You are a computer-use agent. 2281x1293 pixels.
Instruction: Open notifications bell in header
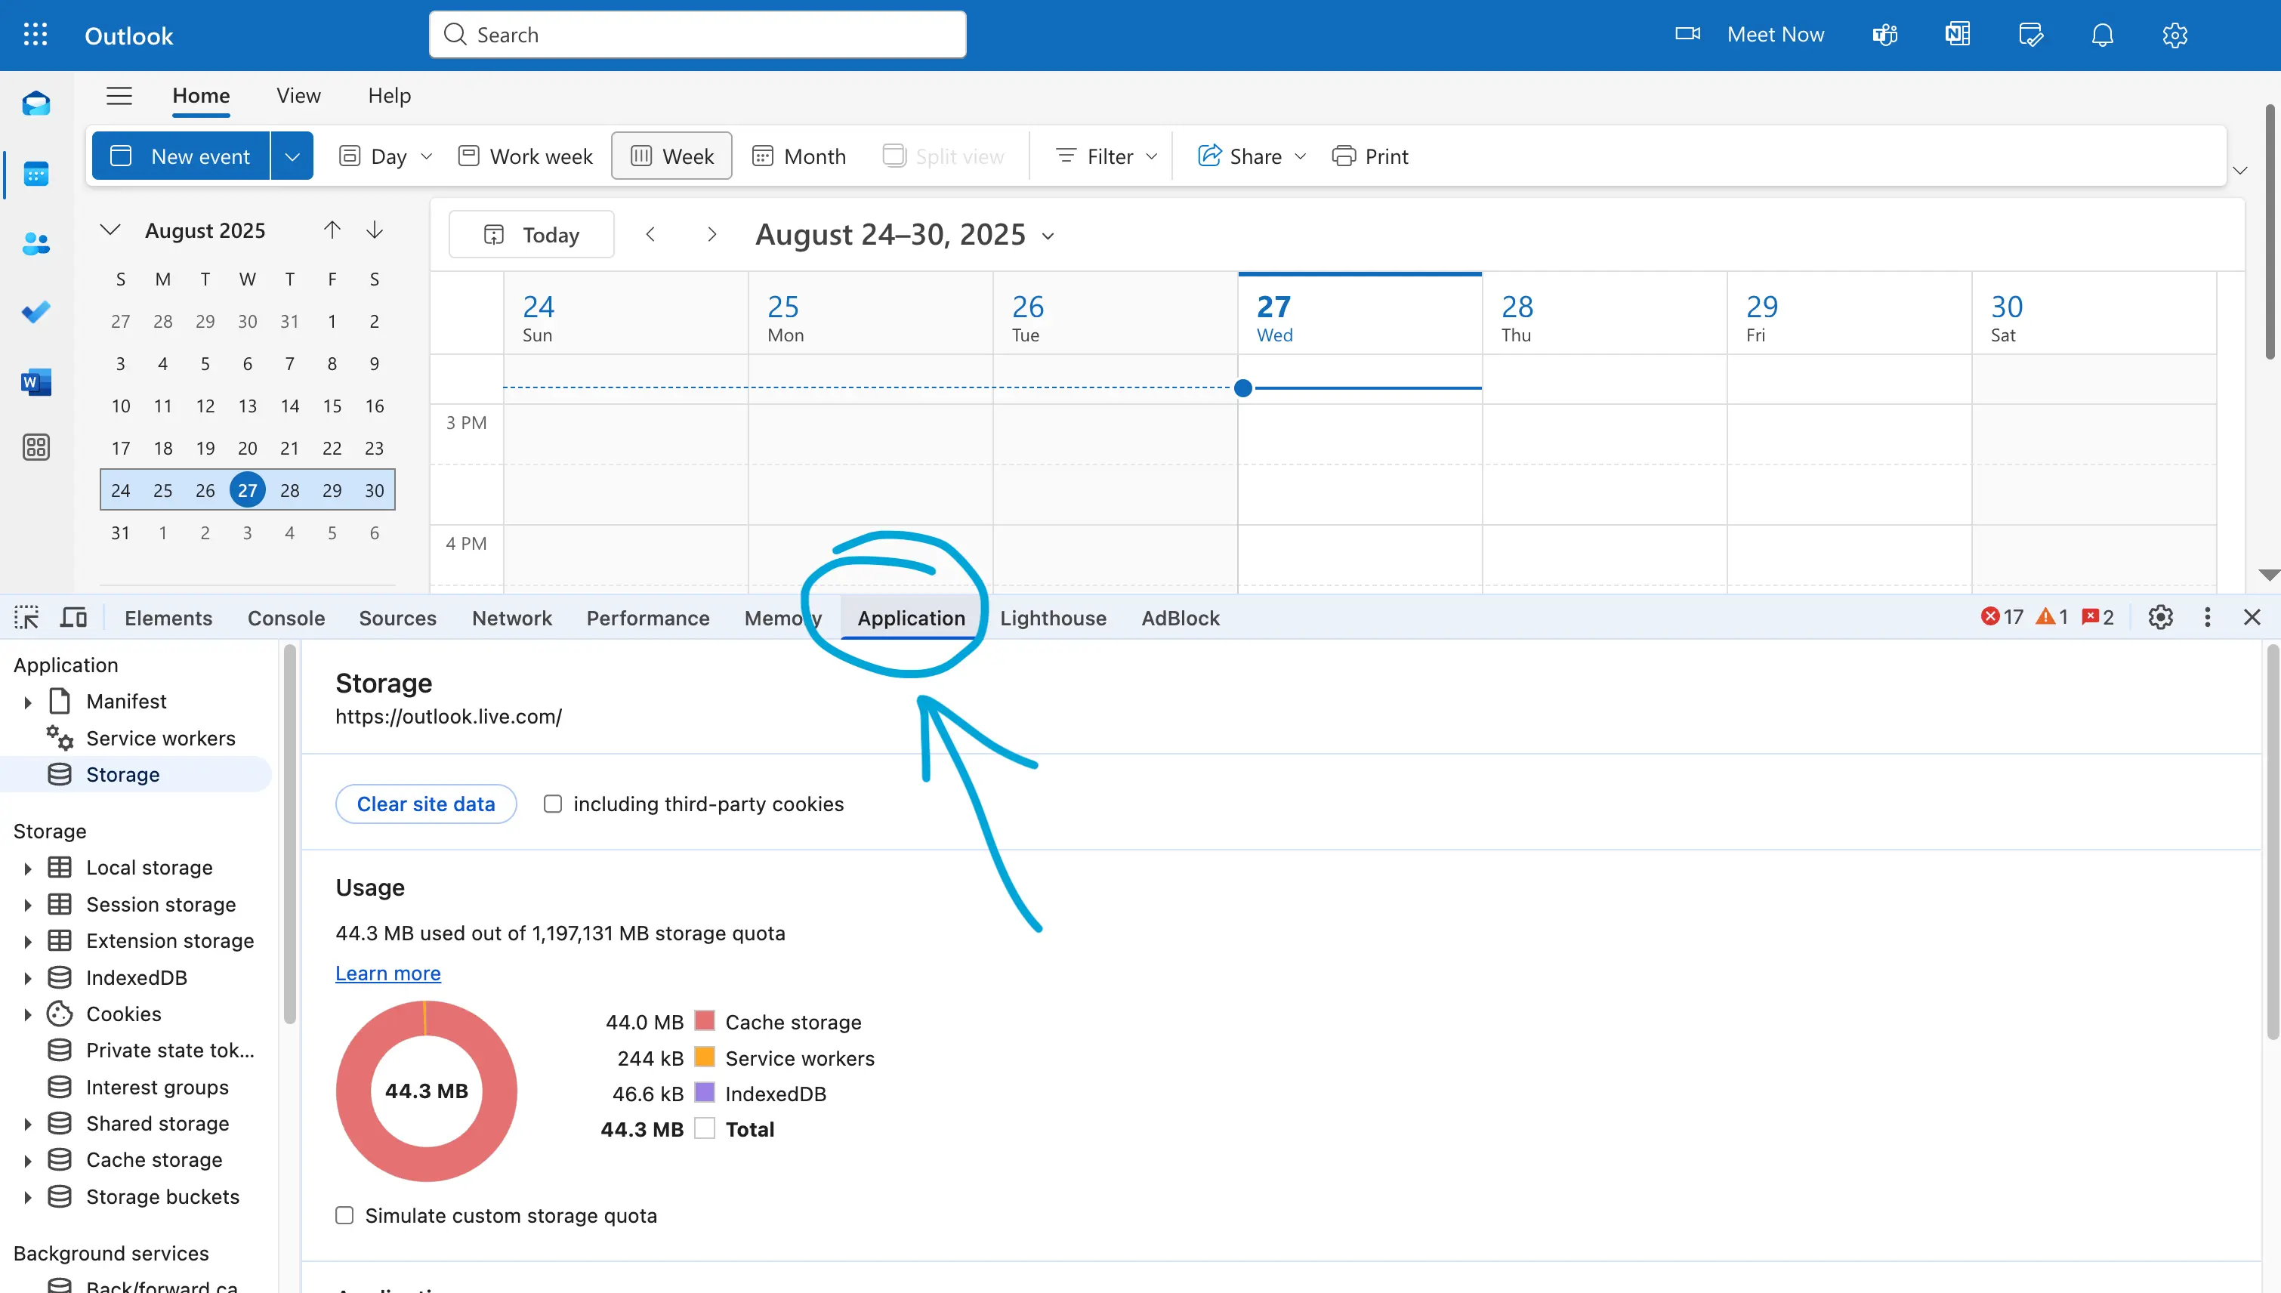tap(2103, 35)
